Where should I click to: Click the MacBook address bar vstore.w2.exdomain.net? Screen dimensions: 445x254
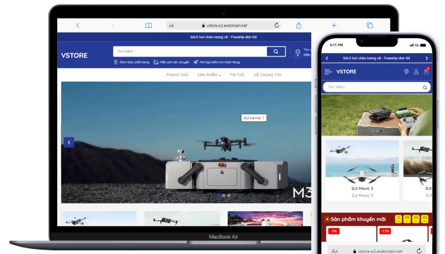pyautogui.click(x=224, y=26)
